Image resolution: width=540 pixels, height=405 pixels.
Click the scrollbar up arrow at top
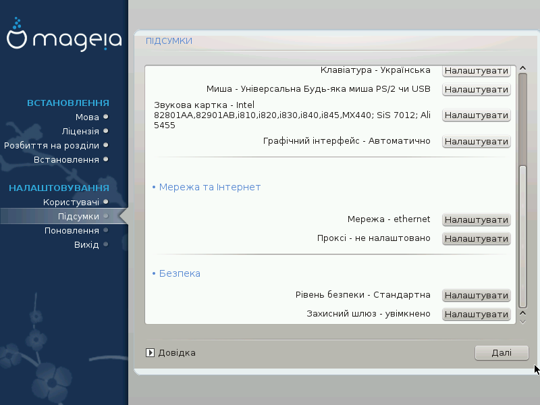point(522,68)
